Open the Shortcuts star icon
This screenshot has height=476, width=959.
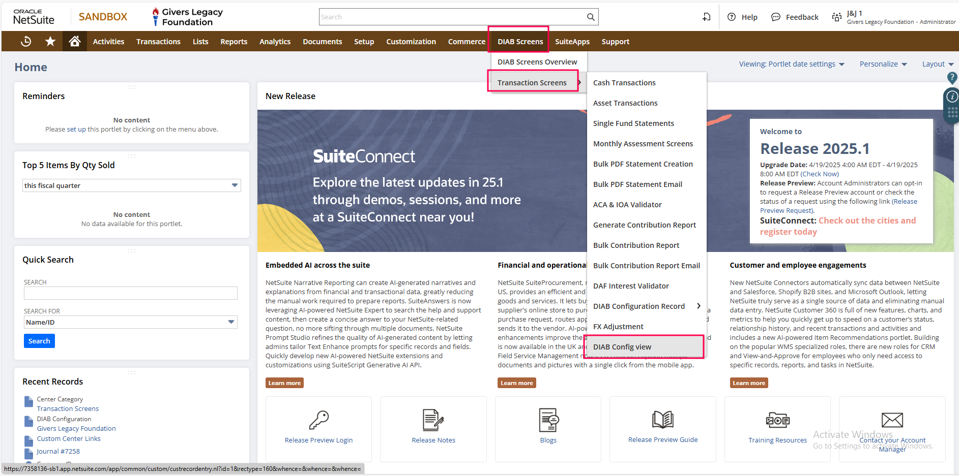tap(50, 42)
